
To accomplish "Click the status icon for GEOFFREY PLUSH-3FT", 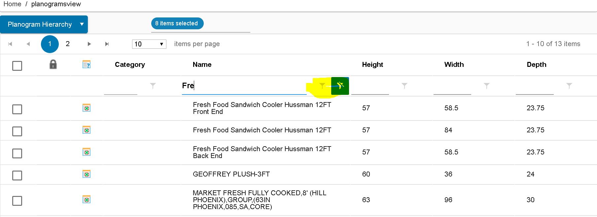I will (x=87, y=174).
